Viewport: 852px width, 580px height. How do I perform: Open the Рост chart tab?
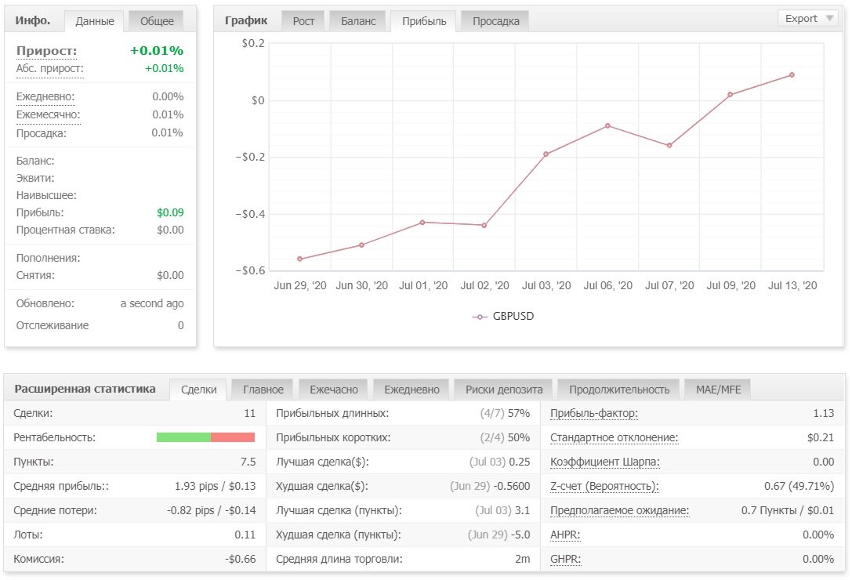coord(303,21)
